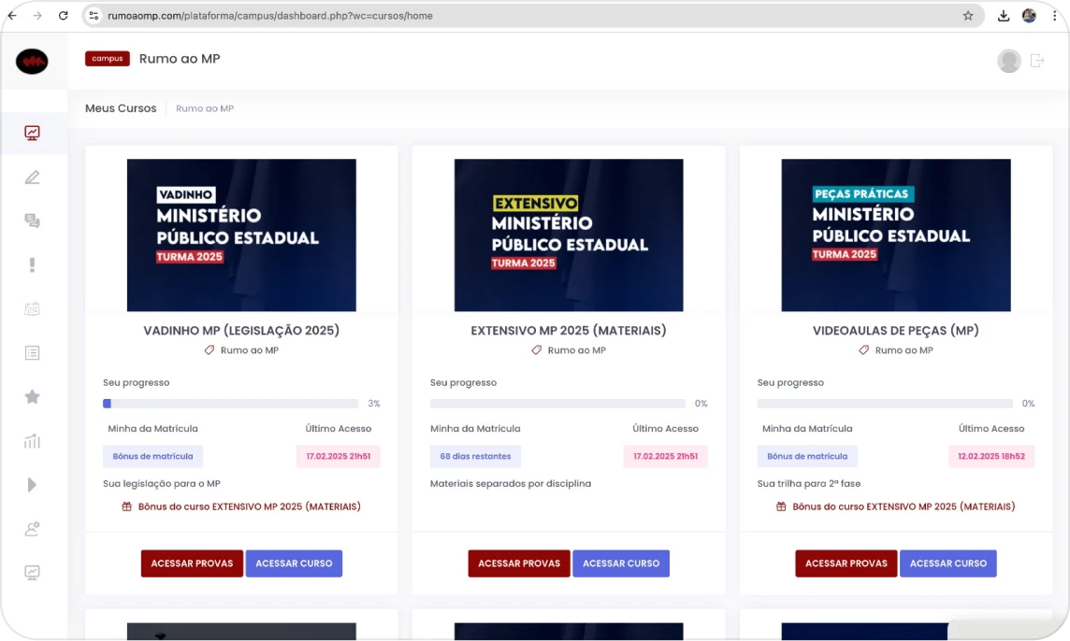
Task: Click the VADINHO MP progress bar
Action: [x=230, y=404]
